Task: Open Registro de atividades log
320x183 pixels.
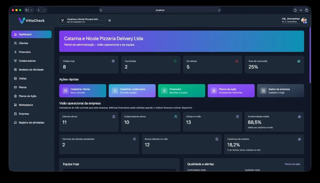Action: tap(31, 123)
